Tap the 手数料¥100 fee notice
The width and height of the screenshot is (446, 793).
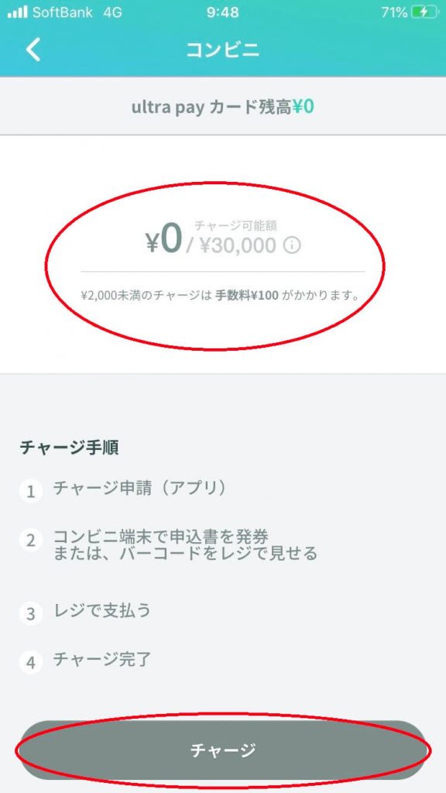point(247,295)
